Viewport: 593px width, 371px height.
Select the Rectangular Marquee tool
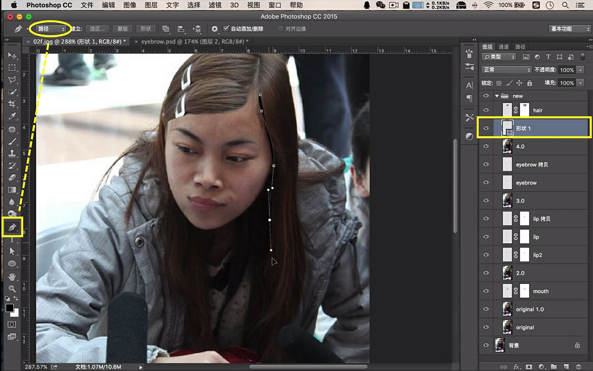[x=12, y=68]
